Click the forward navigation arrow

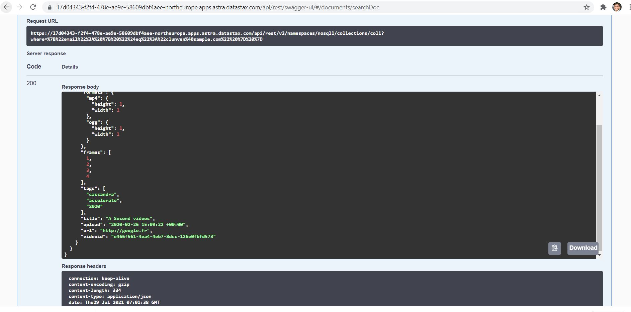point(19,7)
